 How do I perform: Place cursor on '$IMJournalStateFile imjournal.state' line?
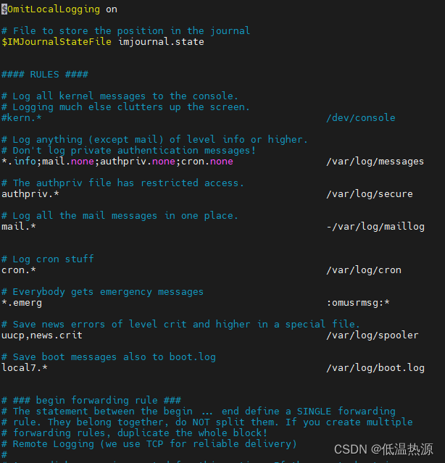(103, 42)
